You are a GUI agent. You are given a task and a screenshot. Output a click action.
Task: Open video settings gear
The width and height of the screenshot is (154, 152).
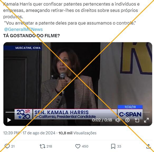127,120
